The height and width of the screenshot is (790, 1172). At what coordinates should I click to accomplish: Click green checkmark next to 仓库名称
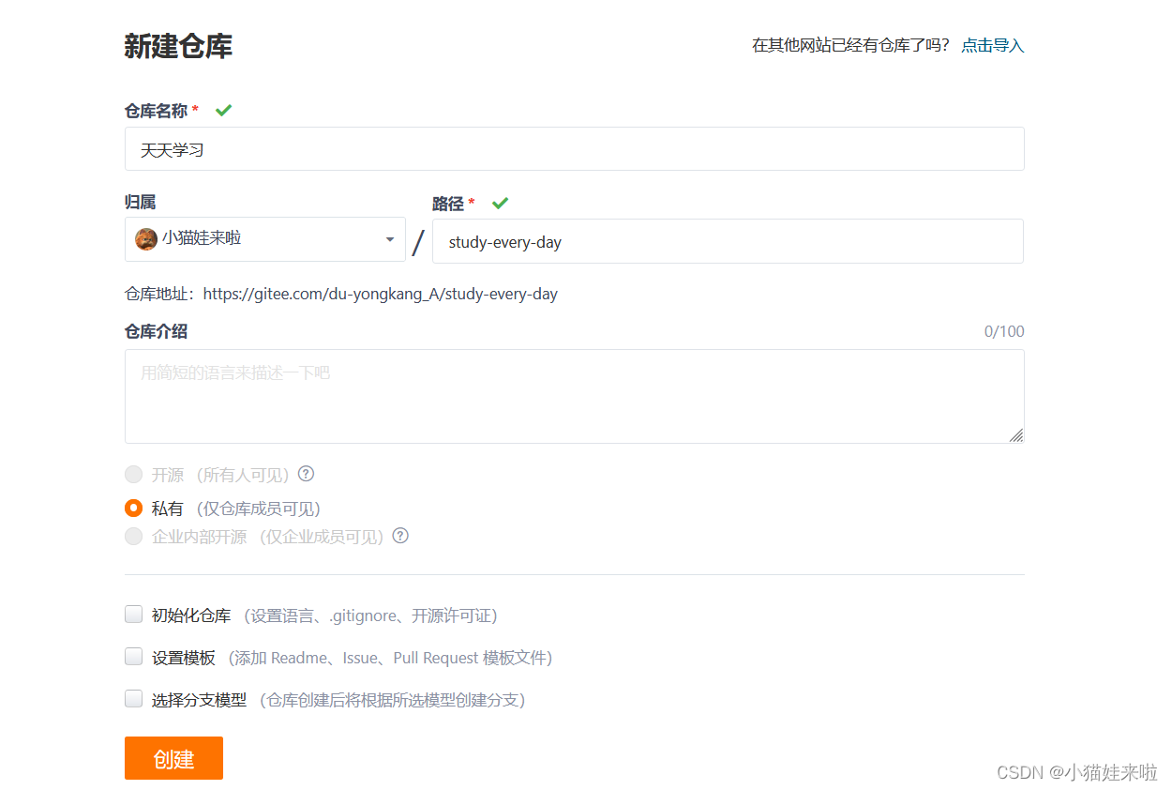(x=223, y=110)
